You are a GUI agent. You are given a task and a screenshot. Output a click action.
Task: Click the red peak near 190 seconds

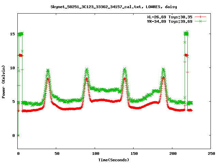pyautogui.click(x=163, y=78)
